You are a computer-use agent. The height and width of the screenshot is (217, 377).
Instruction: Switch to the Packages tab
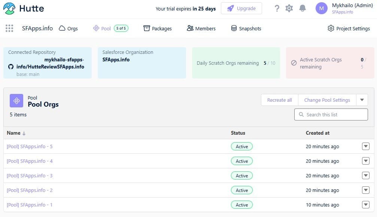(x=158, y=28)
